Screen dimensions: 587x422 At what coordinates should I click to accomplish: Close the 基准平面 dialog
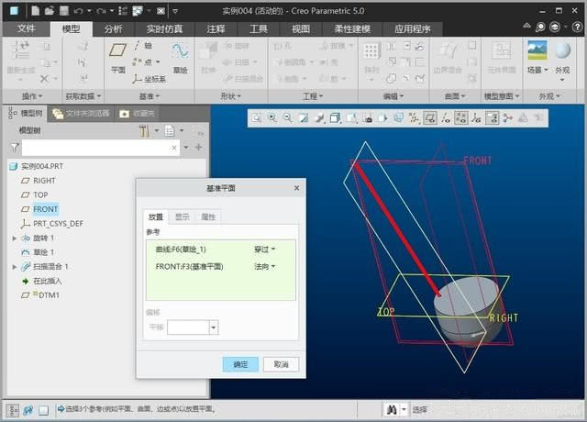[x=297, y=187]
